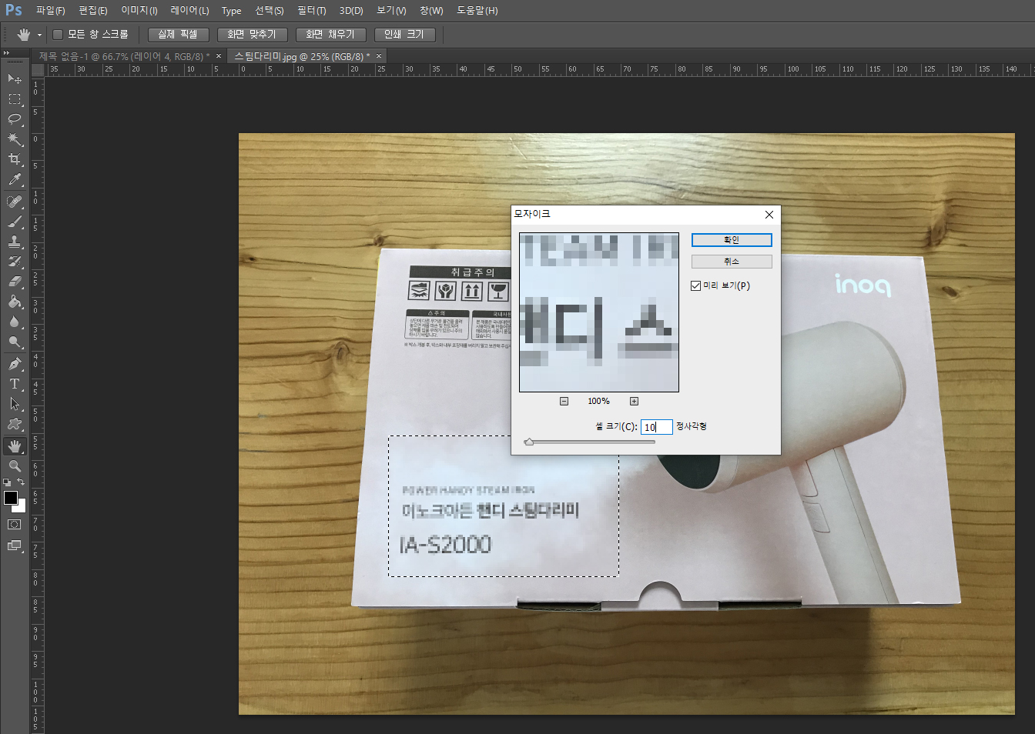
Task: Click the mosaic preview thumbnail
Action: coord(599,312)
